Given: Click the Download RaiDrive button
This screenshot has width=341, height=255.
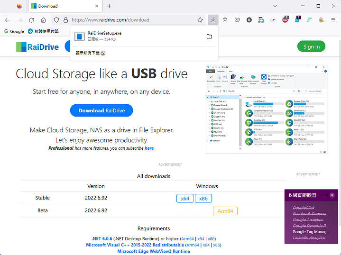Looking at the screenshot, I should (101, 110).
